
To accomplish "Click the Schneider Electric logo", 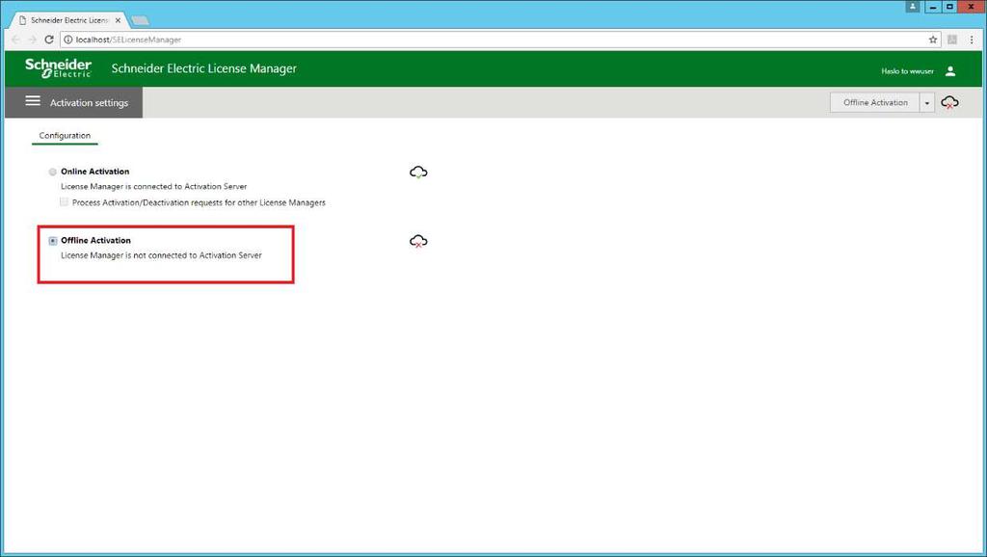I will point(58,68).
